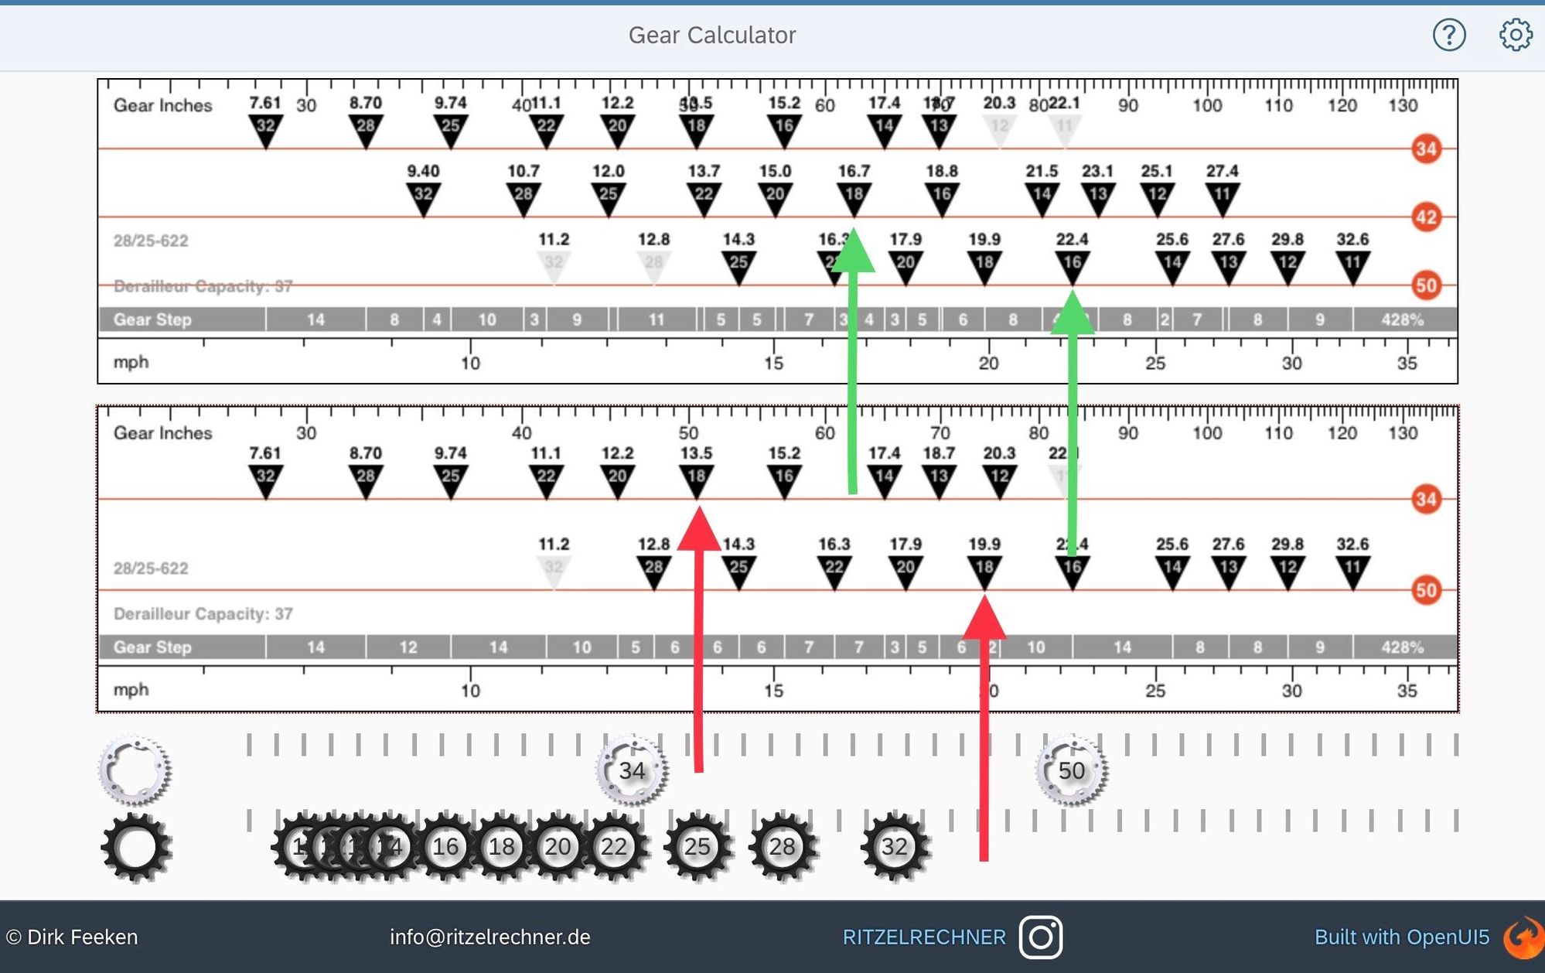1545x973 pixels.
Task: Open the RITZELRECHNER link
Action: tap(924, 937)
